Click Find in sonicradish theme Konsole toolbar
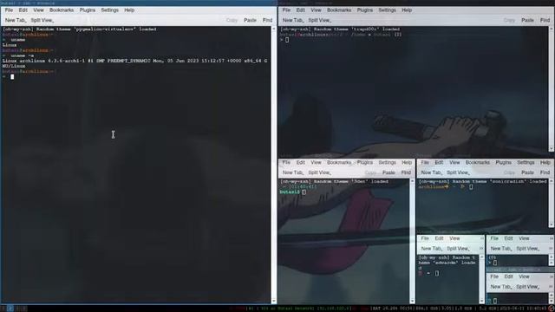555x312 pixels. [545, 172]
